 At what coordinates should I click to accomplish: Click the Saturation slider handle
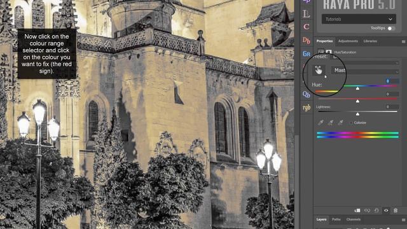tap(357, 101)
